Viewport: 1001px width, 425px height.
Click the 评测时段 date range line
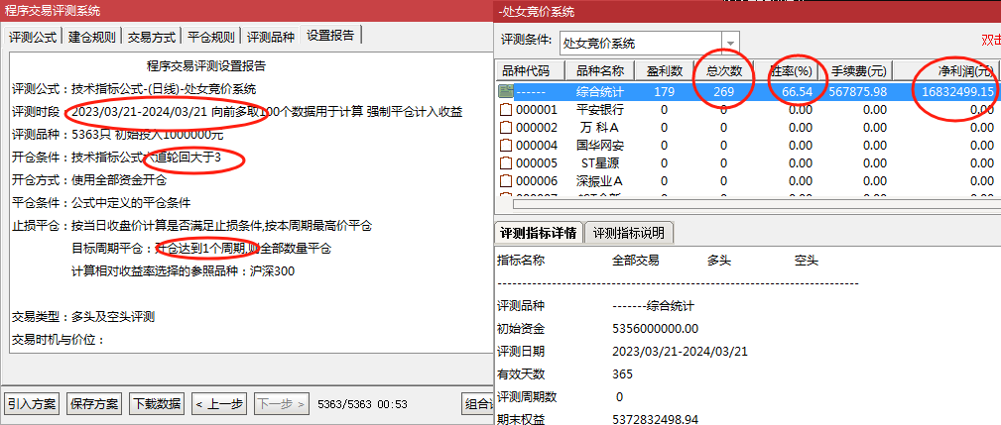237,112
